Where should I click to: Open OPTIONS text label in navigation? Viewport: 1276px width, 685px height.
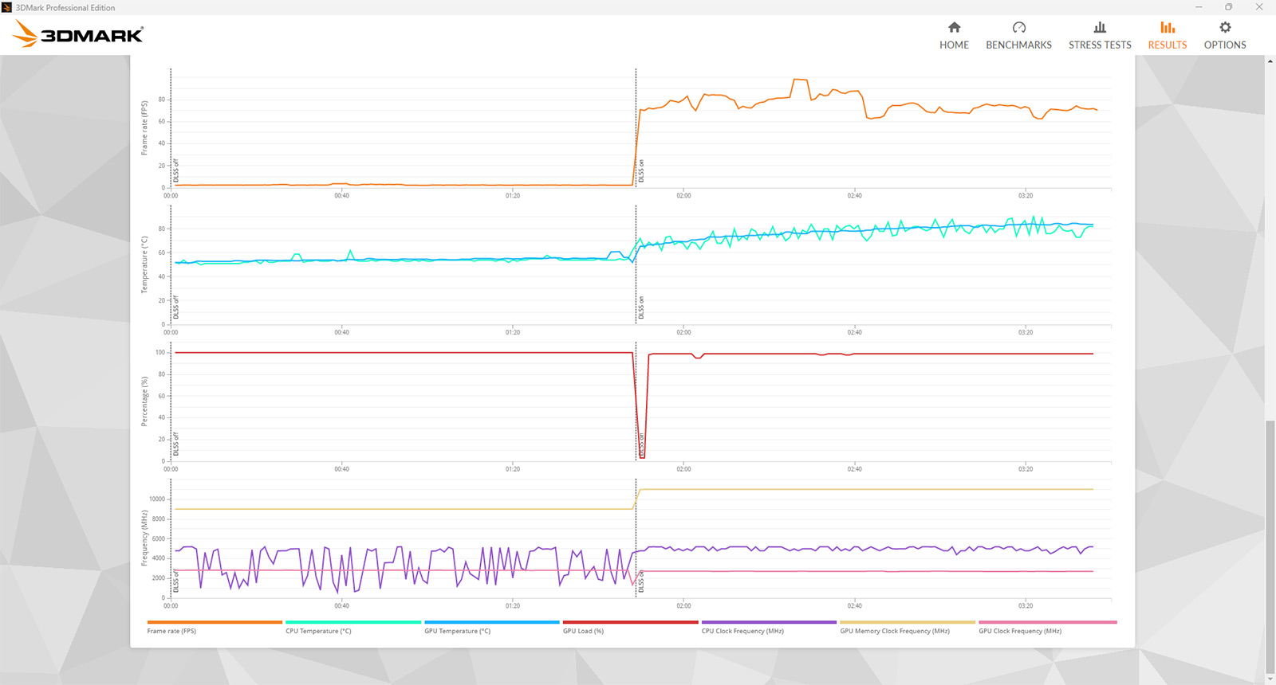tap(1225, 45)
